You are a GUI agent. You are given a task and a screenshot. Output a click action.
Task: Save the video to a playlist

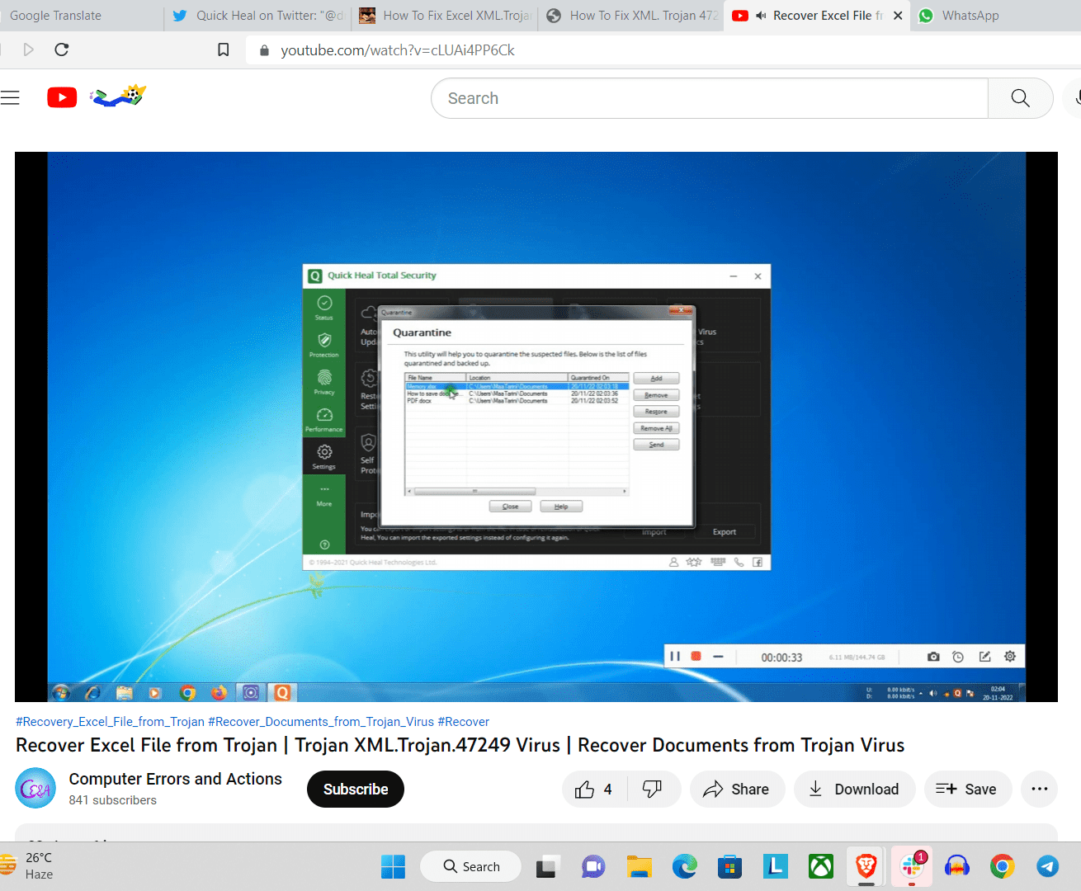coord(966,790)
